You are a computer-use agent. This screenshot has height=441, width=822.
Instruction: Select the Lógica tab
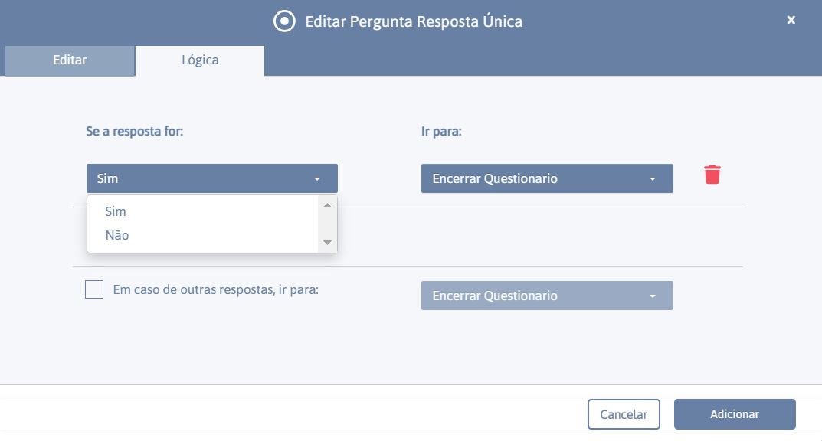(x=200, y=60)
